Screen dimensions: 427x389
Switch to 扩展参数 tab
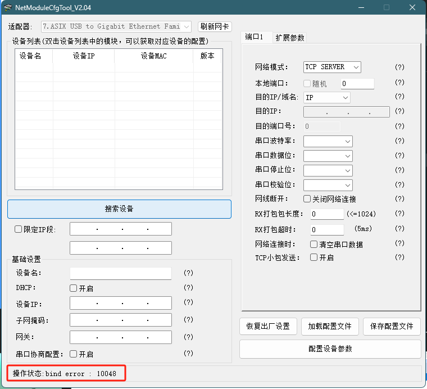(290, 38)
